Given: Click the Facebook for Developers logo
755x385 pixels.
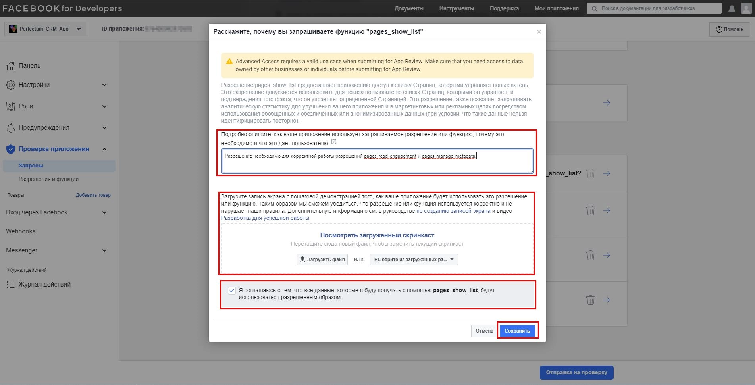Looking at the screenshot, I should click(x=62, y=8).
